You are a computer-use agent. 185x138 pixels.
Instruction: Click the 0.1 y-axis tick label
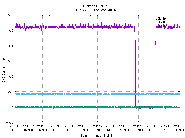(10, 92)
